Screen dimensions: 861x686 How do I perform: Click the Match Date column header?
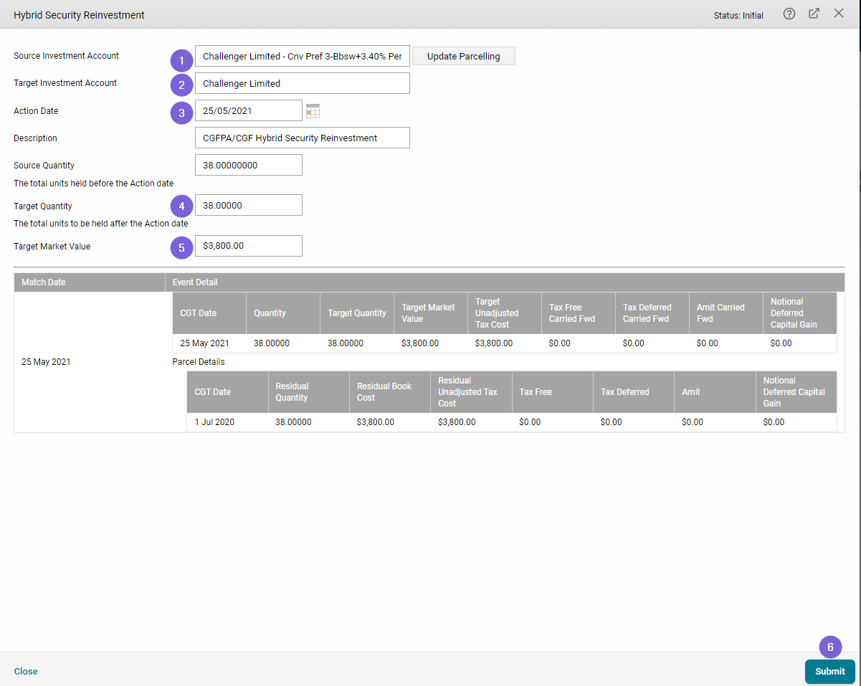click(90, 282)
